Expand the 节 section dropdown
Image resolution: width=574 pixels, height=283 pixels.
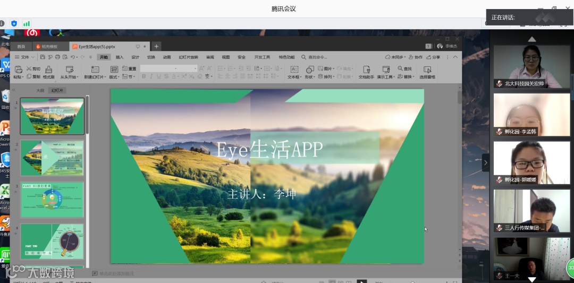(129, 77)
